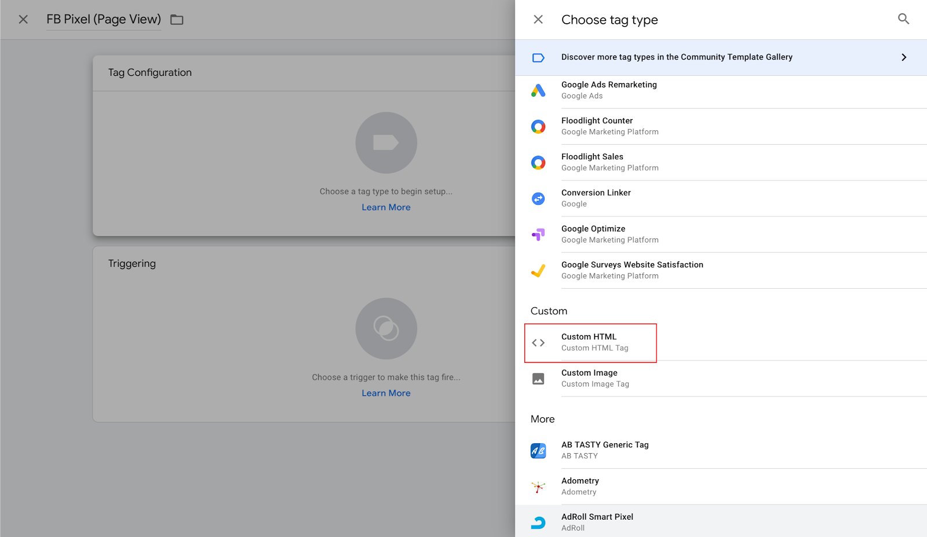
Task: Click the Custom HTML code brackets icon
Action: click(x=538, y=343)
